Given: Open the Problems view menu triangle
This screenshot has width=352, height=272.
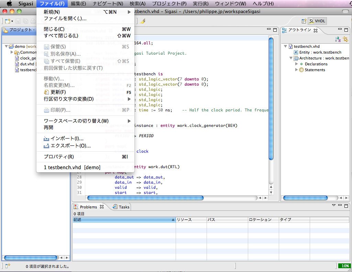Looking at the screenshot, I should point(334,205).
